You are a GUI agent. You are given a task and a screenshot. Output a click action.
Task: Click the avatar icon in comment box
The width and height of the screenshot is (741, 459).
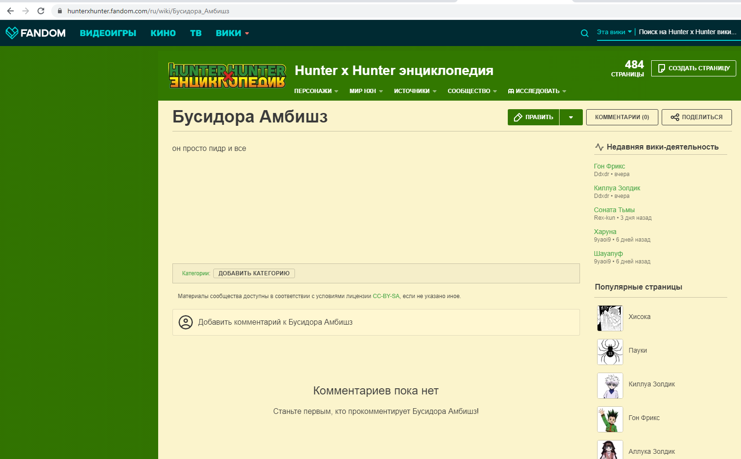tap(186, 322)
